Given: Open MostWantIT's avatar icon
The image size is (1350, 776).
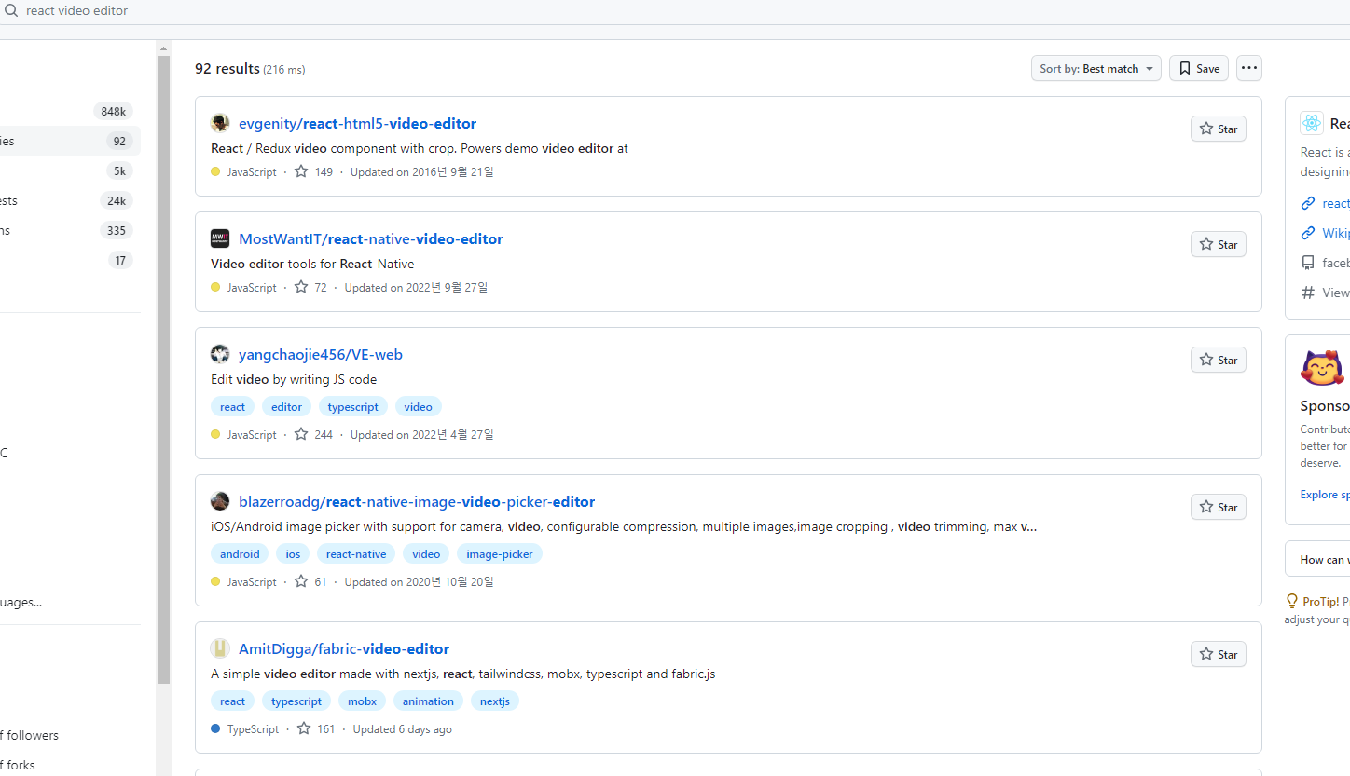Looking at the screenshot, I should pyautogui.click(x=220, y=238).
